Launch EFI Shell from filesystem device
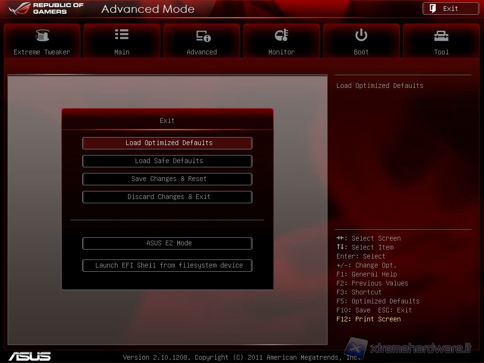484x363 pixels. click(x=167, y=266)
